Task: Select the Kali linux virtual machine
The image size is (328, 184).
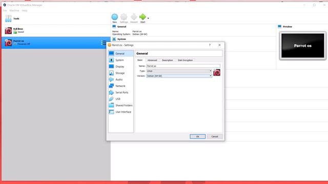Action: pyautogui.click(x=56, y=31)
